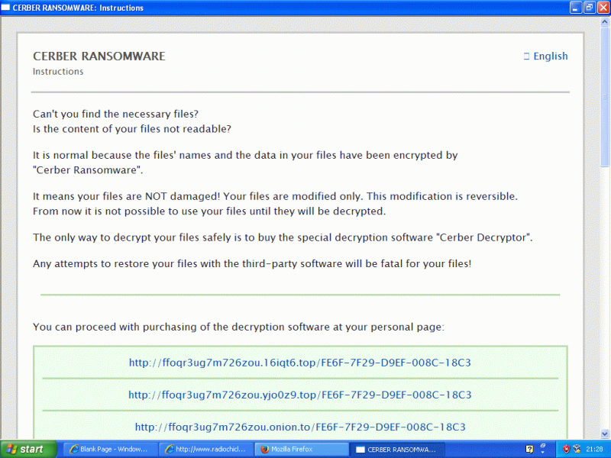
Task: Restore down the CERBER RANSOMWARE window
Action: coord(590,8)
